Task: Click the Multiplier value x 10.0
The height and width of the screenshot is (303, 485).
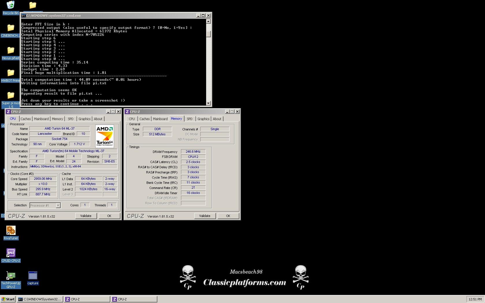Action: (x=43, y=184)
